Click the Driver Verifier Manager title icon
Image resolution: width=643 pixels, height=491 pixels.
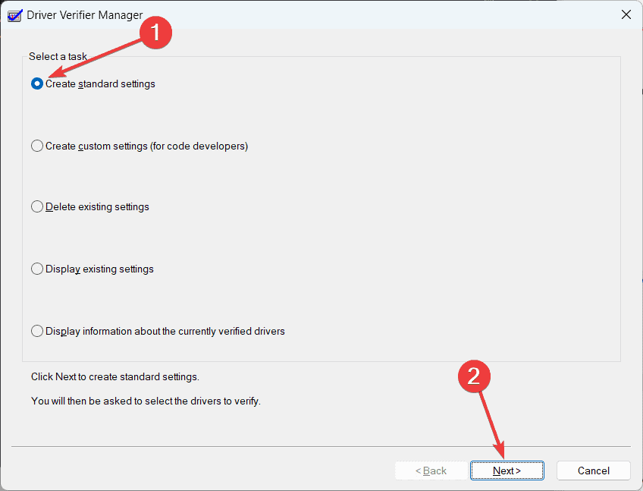[14, 15]
